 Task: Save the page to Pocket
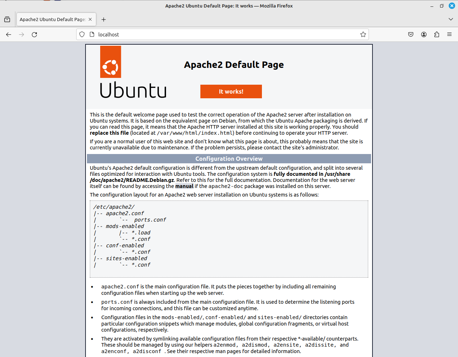pyautogui.click(x=411, y=34)
